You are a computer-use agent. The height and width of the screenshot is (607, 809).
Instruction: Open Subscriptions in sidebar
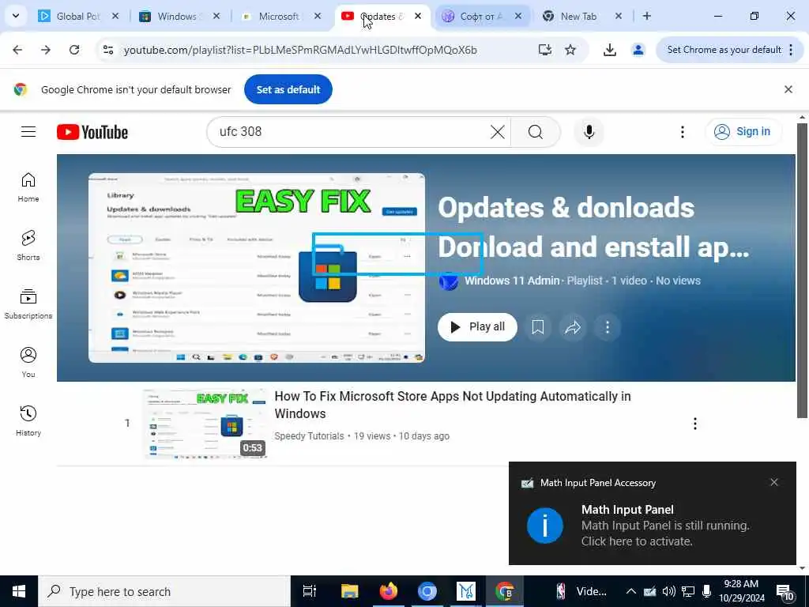[28, 304]
